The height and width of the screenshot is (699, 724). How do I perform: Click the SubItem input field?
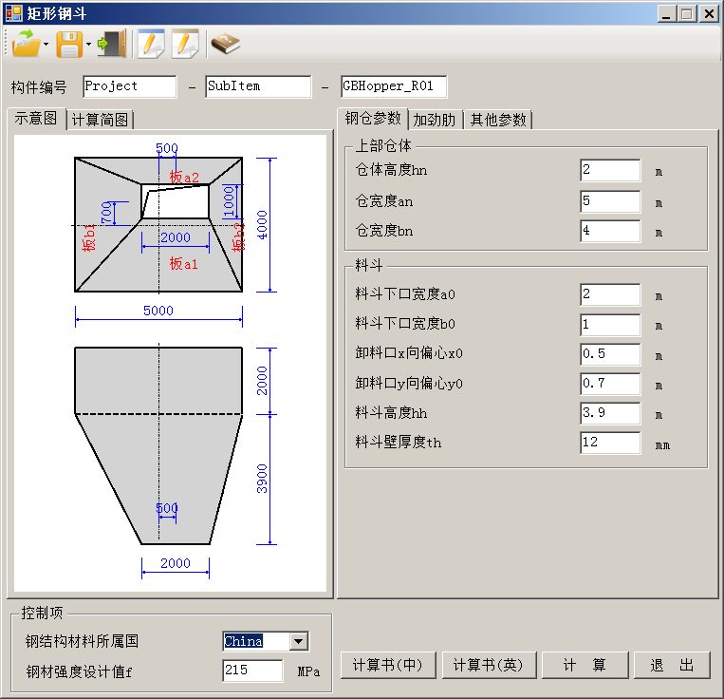click(x=258, y=86)
